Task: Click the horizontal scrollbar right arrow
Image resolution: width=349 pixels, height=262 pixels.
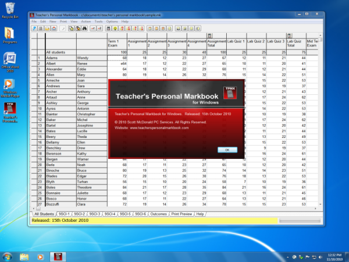Action: tap(315, 208)
